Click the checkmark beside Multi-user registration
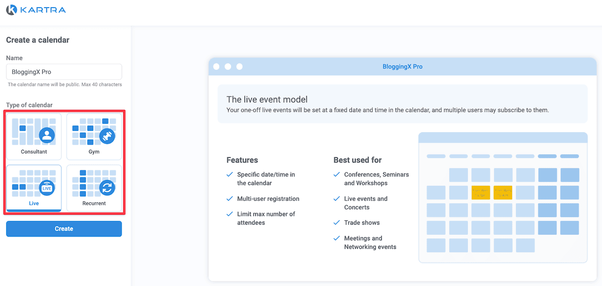The image size is (602, 286). [230, 199]
